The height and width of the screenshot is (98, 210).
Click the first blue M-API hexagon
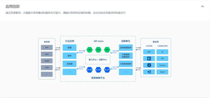click(90, 70)
